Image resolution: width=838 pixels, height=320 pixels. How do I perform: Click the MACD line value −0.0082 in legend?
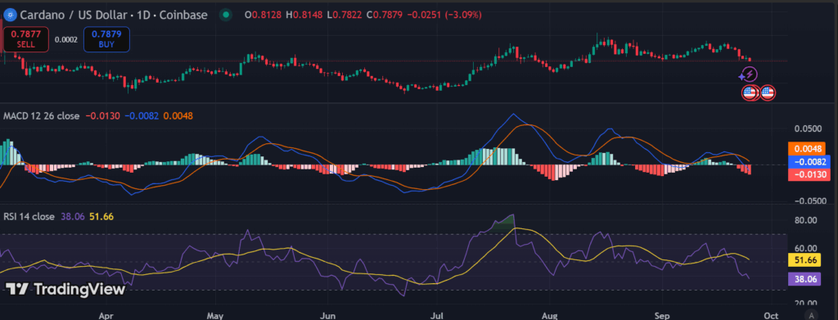coord(142,116)
